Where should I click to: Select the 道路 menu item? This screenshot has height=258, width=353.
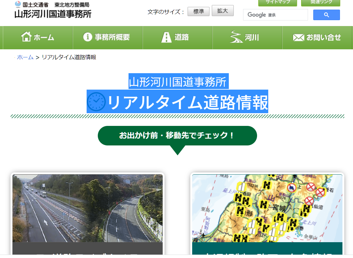[177, 37]
